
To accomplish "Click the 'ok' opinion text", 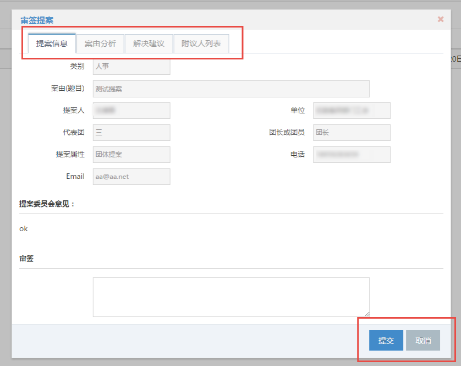I will click(x=24, y=228).
